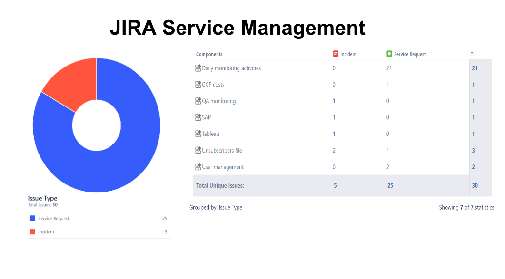
Task: Click Total Unique Issues label
Action: [x=220, y=186]
